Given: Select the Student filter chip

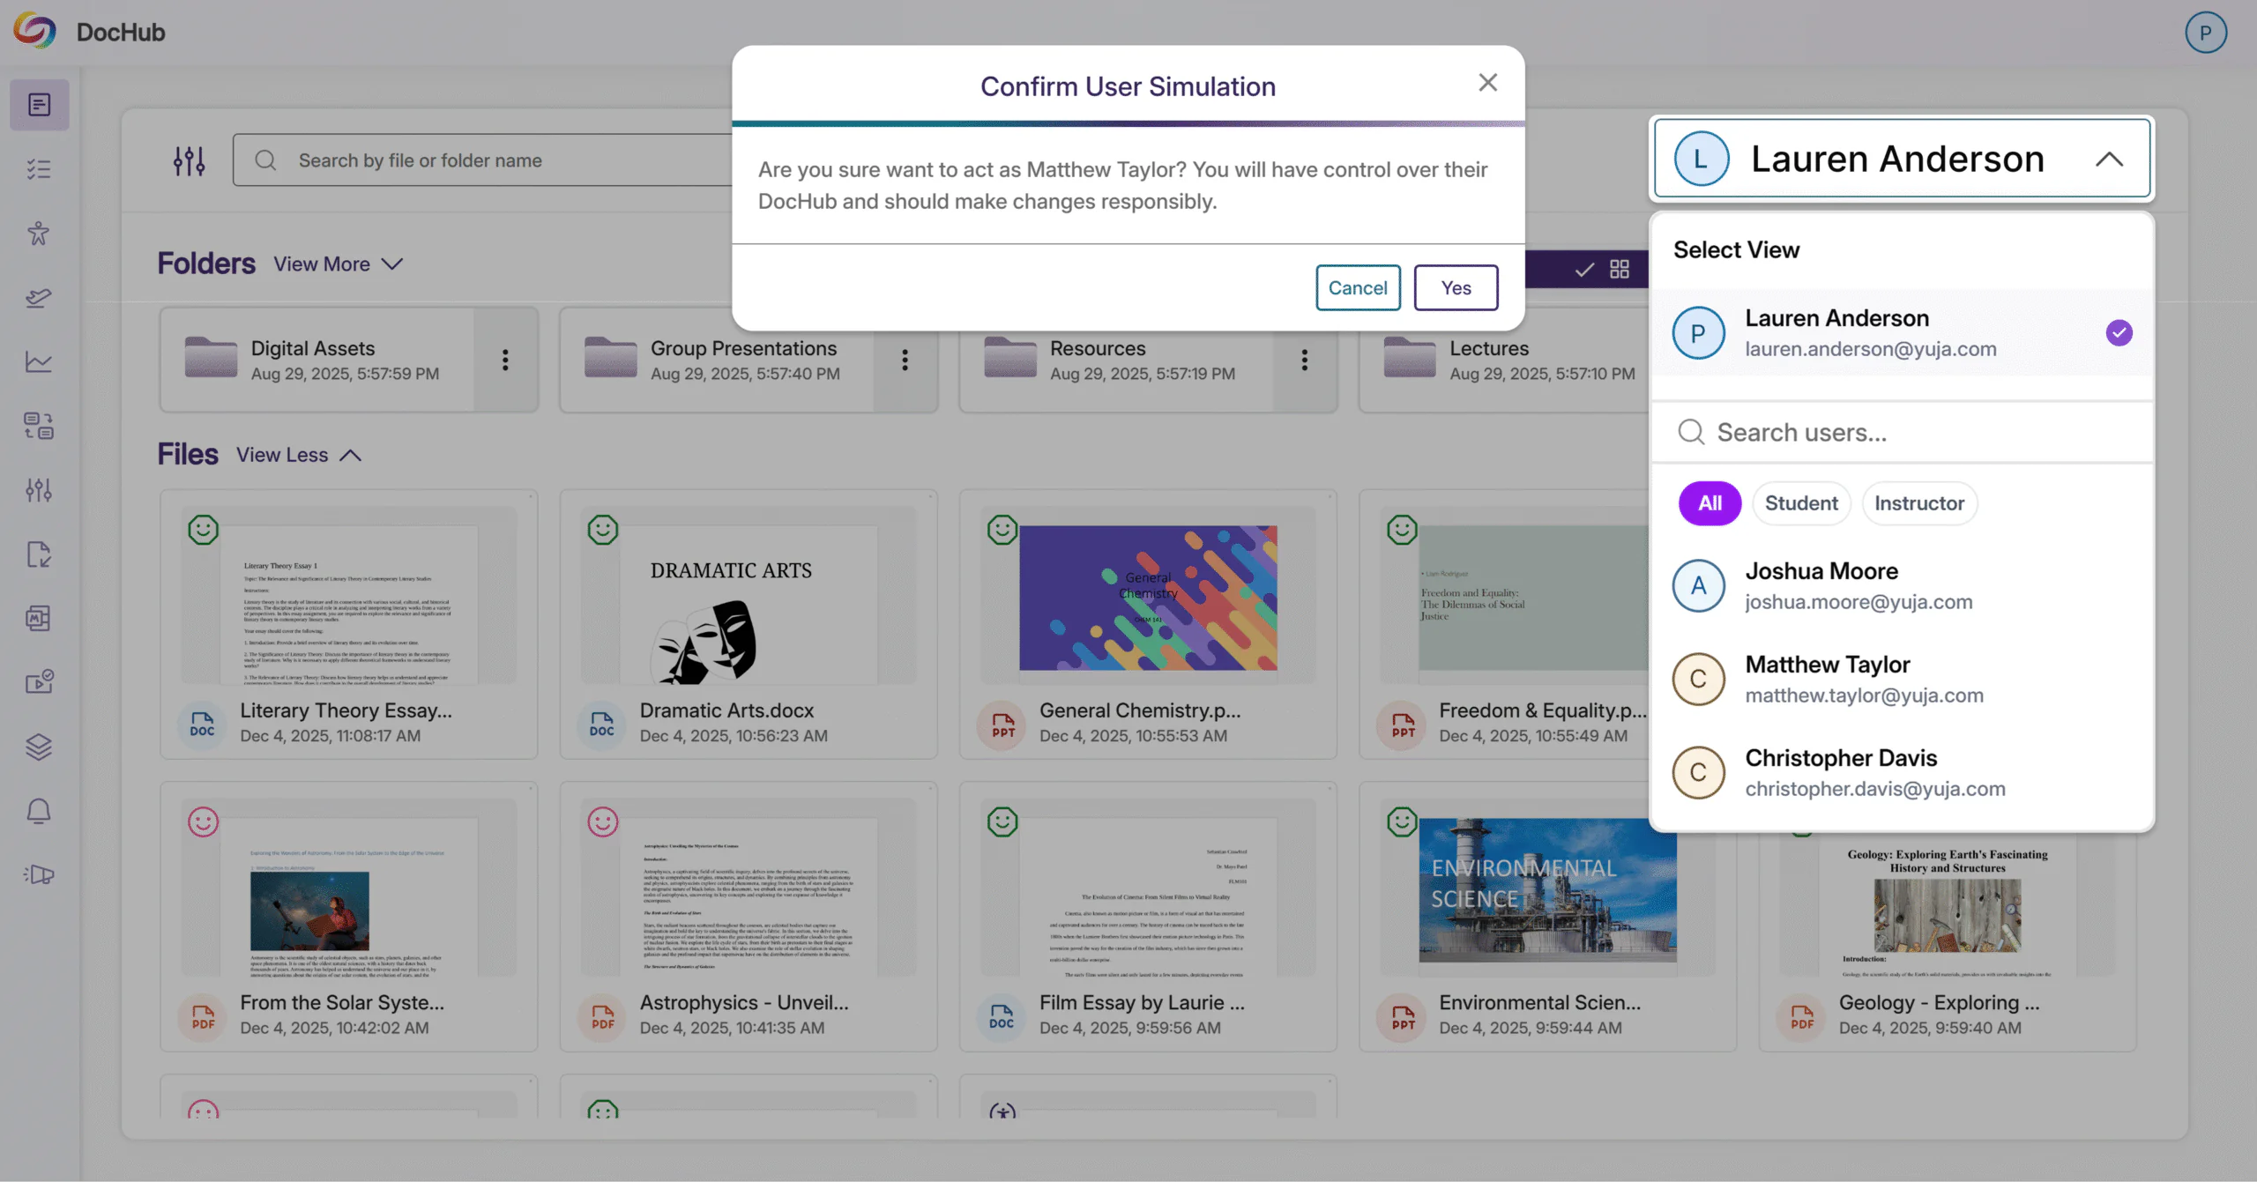Looking at the screenshot, I should click(x=1801, y=503).
